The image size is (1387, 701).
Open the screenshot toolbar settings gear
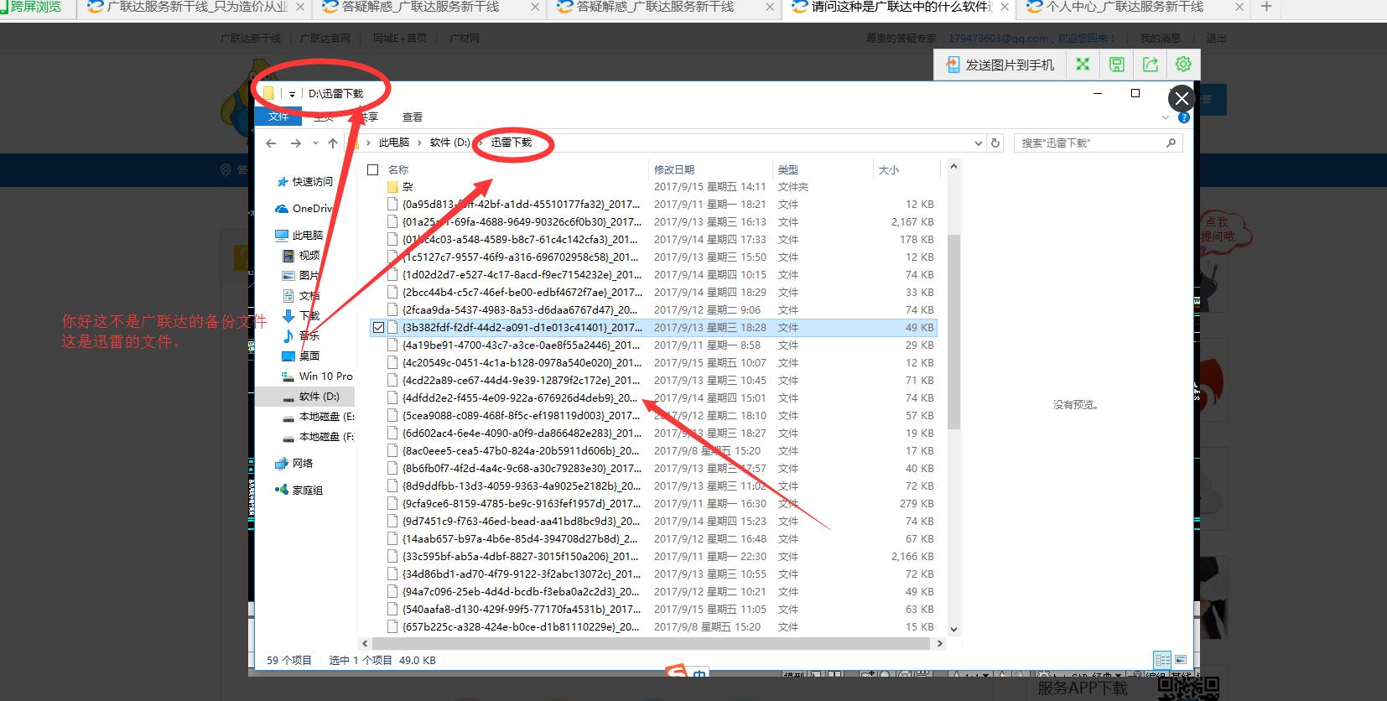pos(1183,65)
